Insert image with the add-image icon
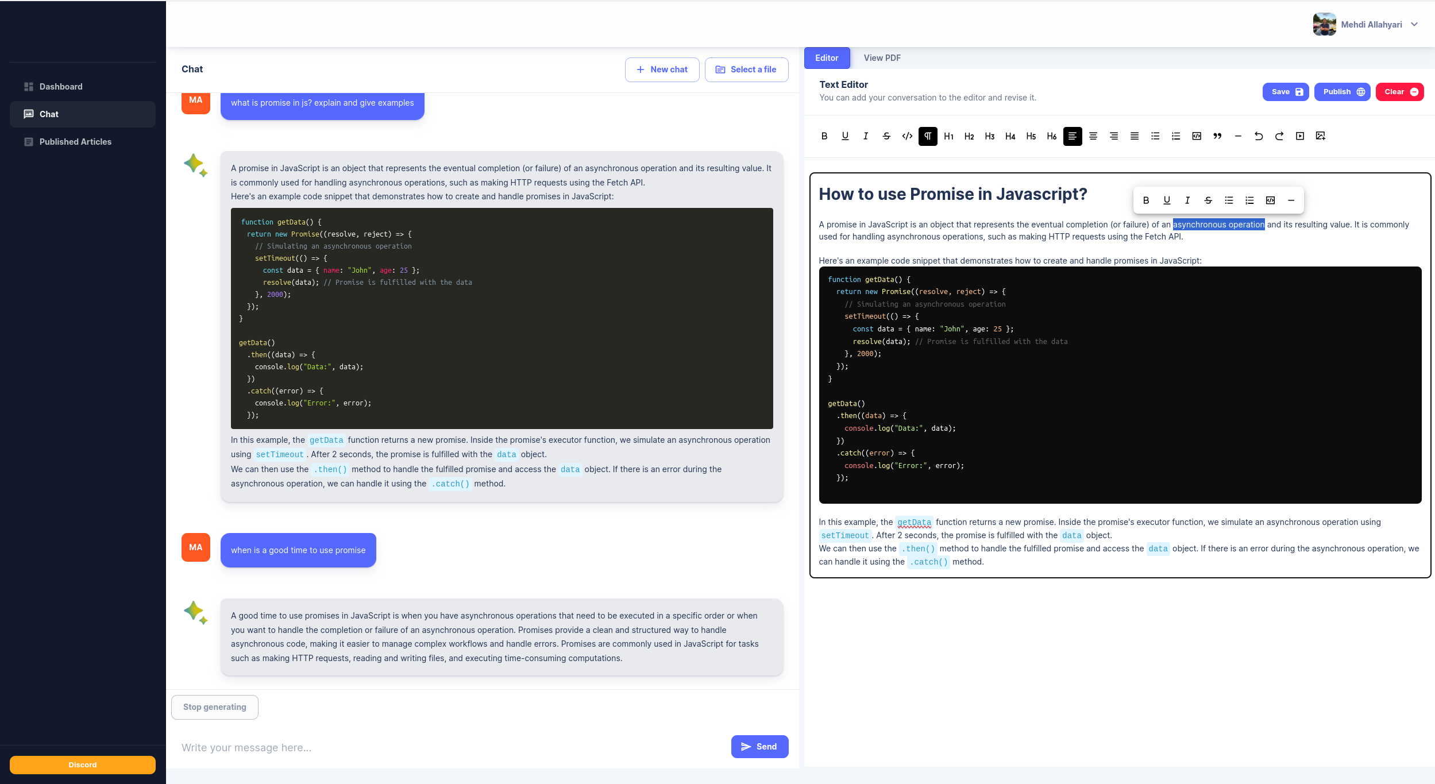1435x784 pixels. [1321, 136]
